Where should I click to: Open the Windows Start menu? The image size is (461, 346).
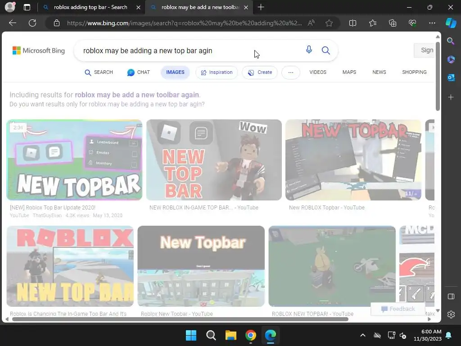tap(191, 335)
